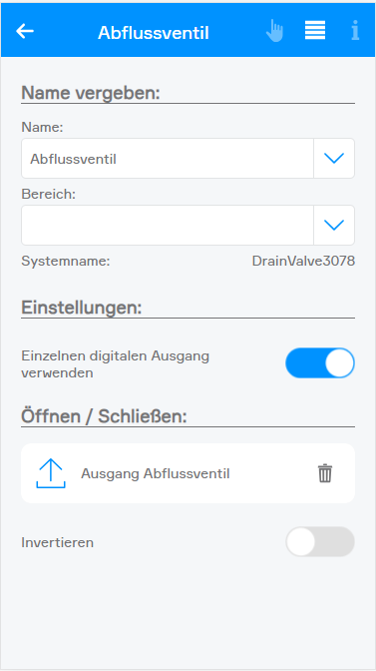Click the empty Bereich input field
This screenshot has width=376, height=671.
click(x=168, y=225)
